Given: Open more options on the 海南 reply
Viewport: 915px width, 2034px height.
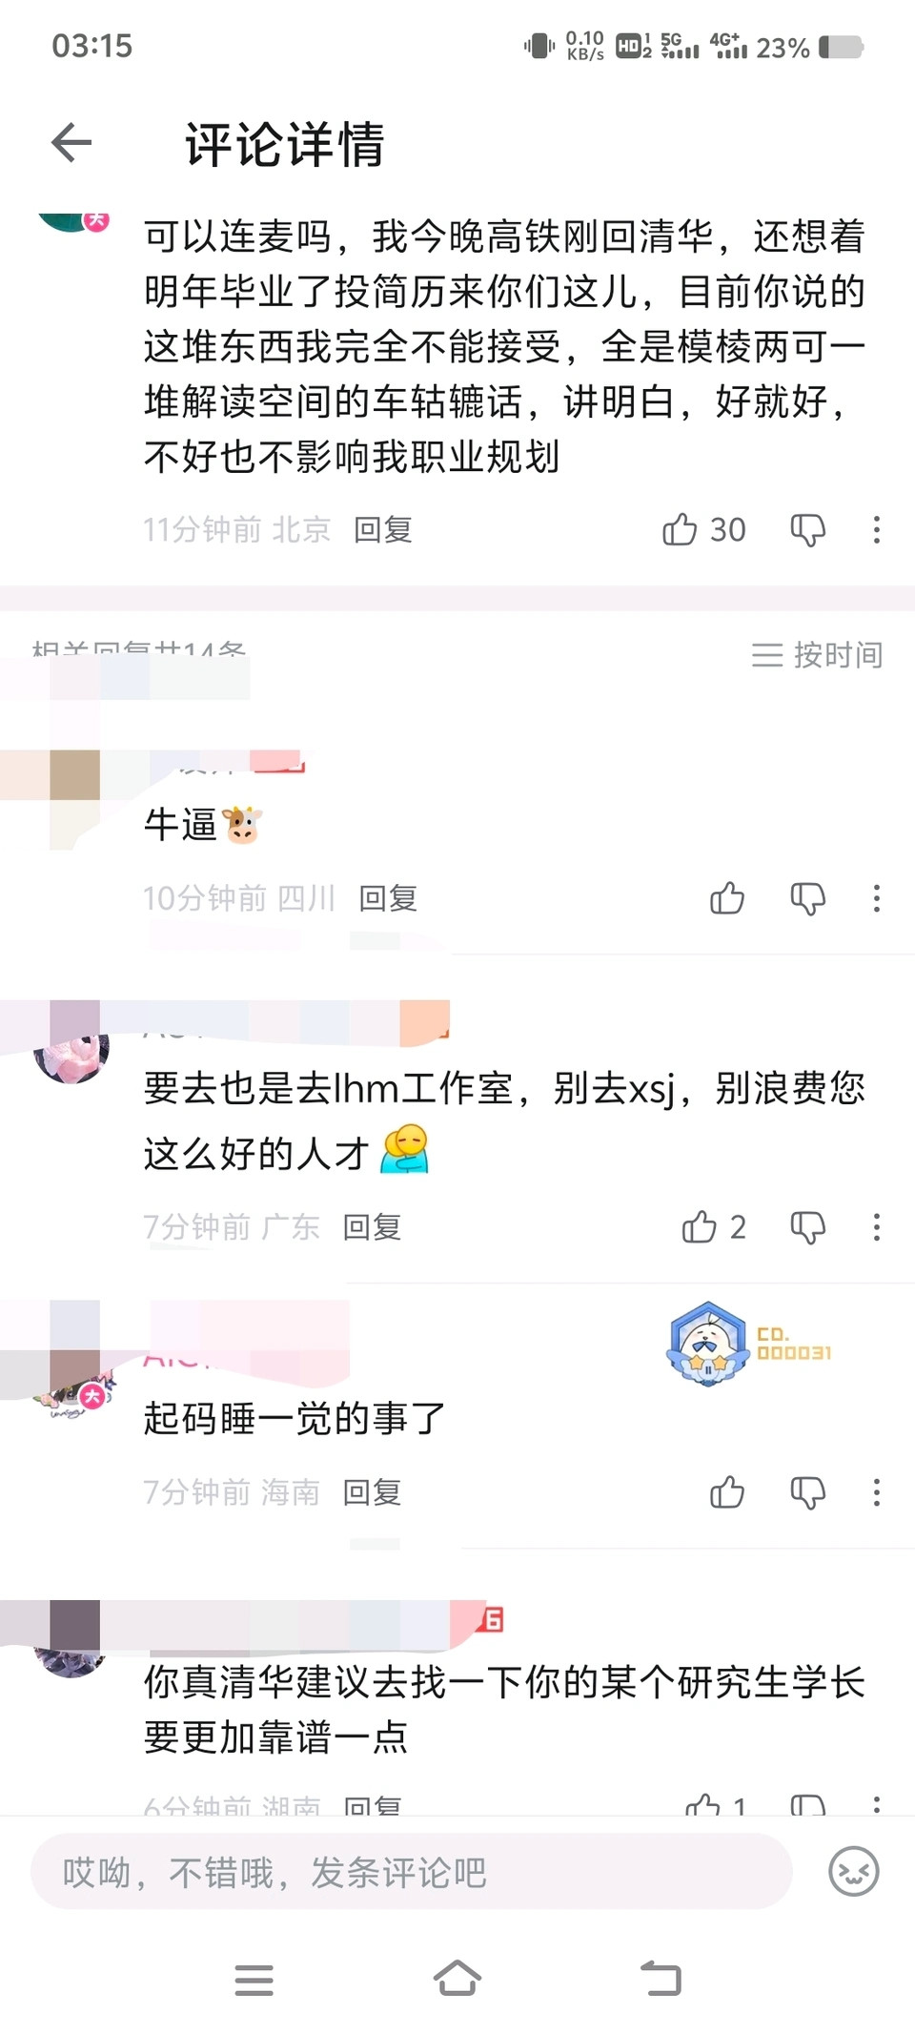Looking at the screenshot, I should click(x=877, y=1492).
